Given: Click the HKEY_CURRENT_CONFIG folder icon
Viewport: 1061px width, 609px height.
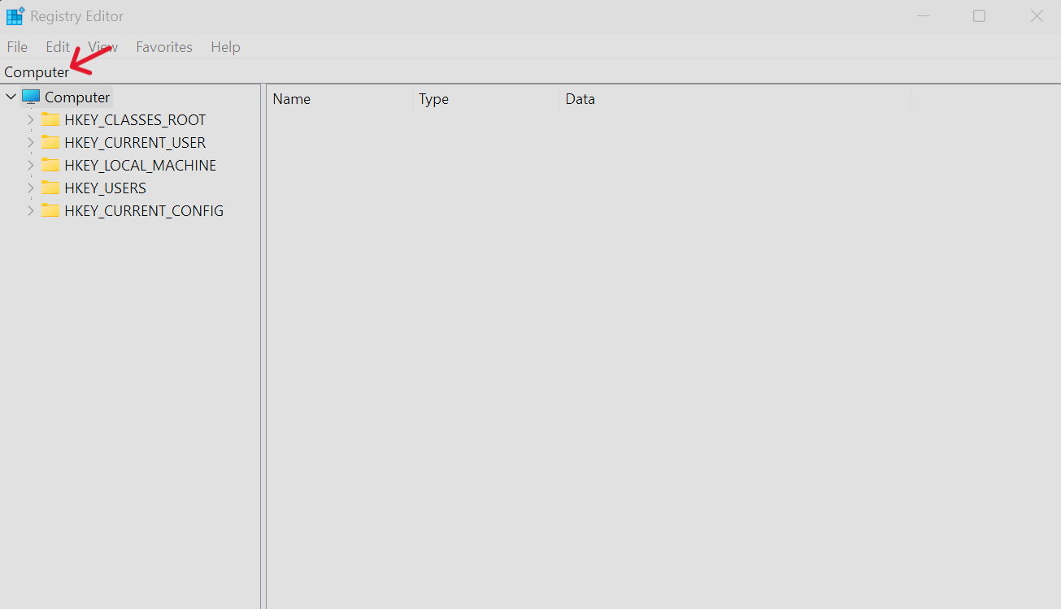Looking at the screenshot, I should coord(51,211).
